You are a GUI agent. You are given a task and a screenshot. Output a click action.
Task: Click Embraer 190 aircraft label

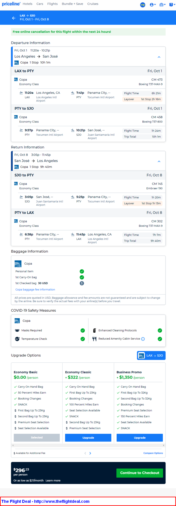(154, 188)
